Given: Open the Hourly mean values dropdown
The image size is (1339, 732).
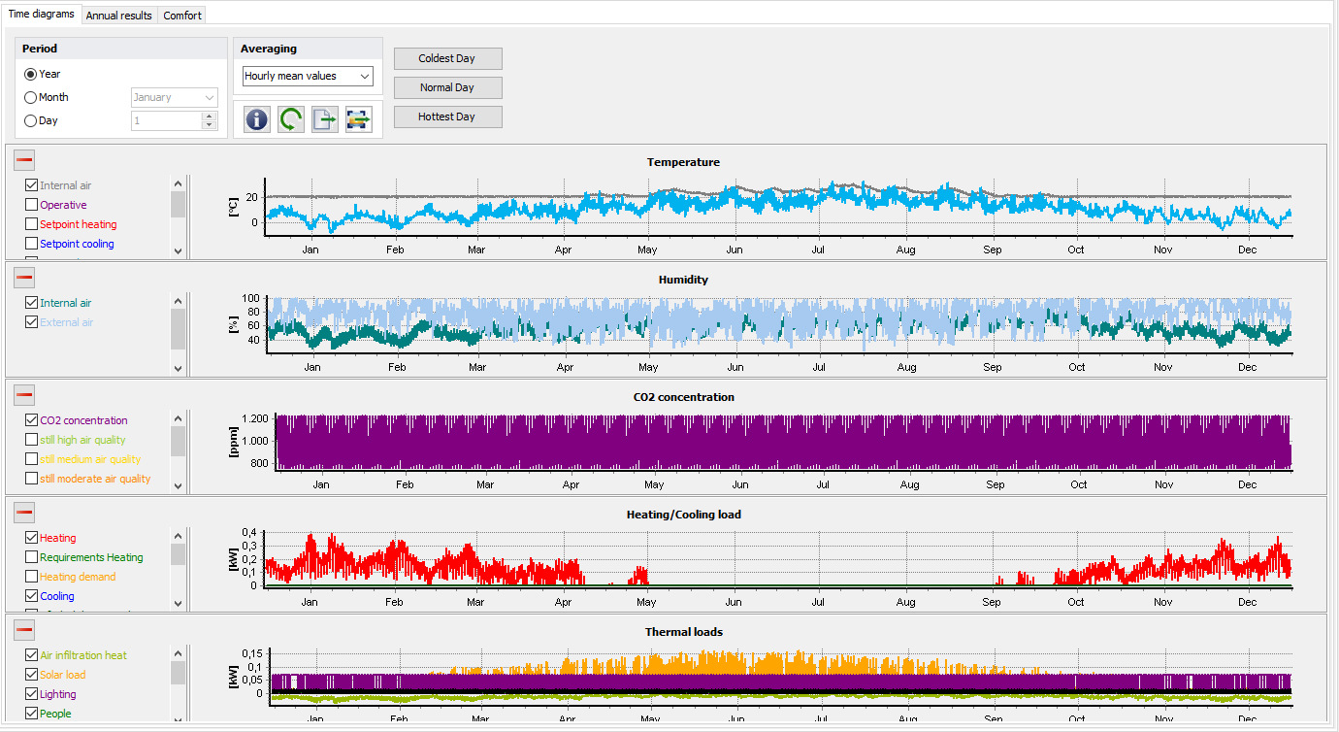Looking at the screenshot, I should click(308, 76).
